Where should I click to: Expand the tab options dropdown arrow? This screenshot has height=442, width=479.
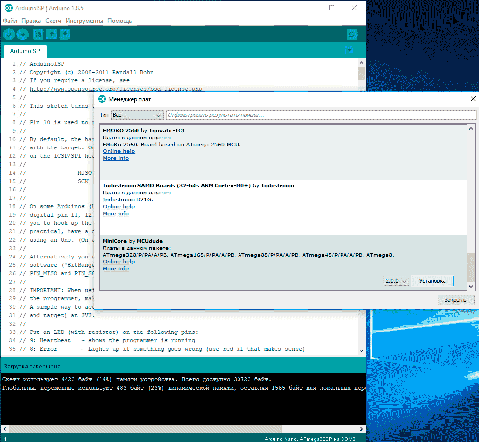click(349, 51)
